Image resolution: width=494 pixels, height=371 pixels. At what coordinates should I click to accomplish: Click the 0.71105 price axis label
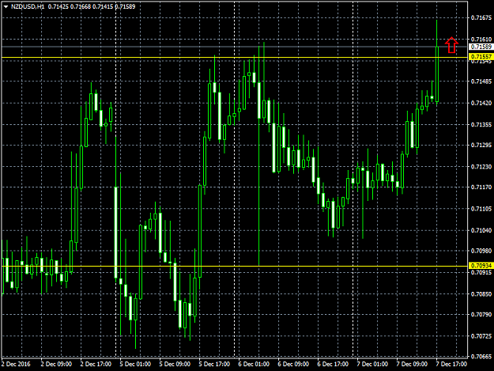[x=481, y=209]
